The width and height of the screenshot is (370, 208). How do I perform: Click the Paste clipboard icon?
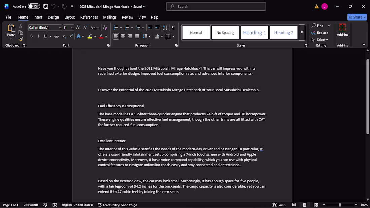[11, 28]
